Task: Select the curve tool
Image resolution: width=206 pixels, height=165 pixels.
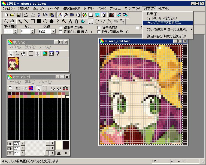Action: (58, 21)
